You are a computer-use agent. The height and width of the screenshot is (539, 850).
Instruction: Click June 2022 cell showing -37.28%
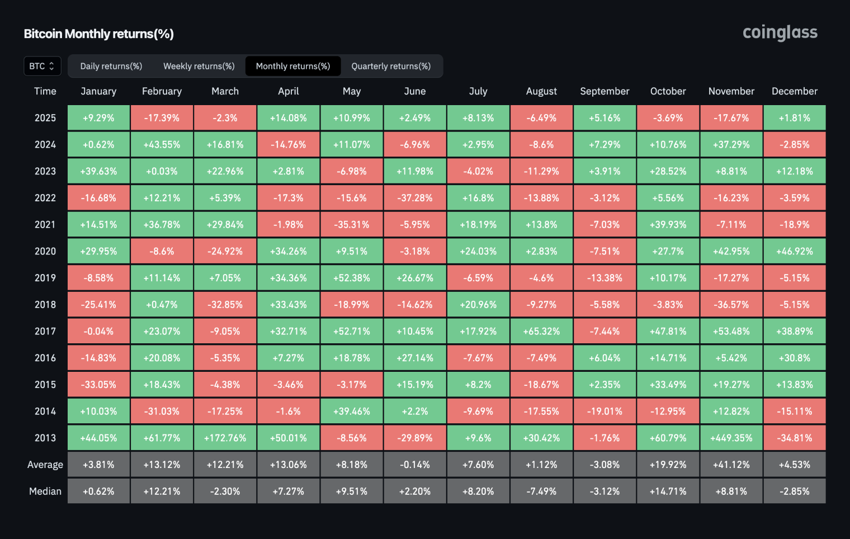[415, 198]
